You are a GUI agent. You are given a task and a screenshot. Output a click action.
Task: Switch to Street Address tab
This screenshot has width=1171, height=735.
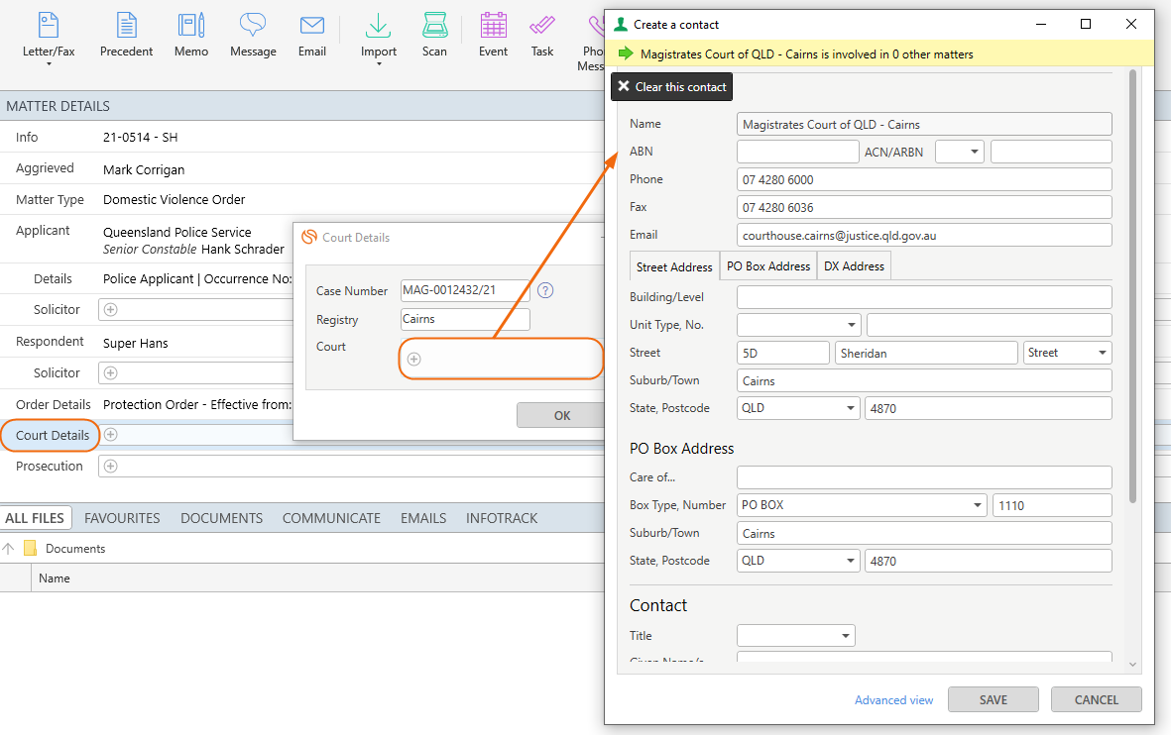pyautogui.click(x=674, y=266)
